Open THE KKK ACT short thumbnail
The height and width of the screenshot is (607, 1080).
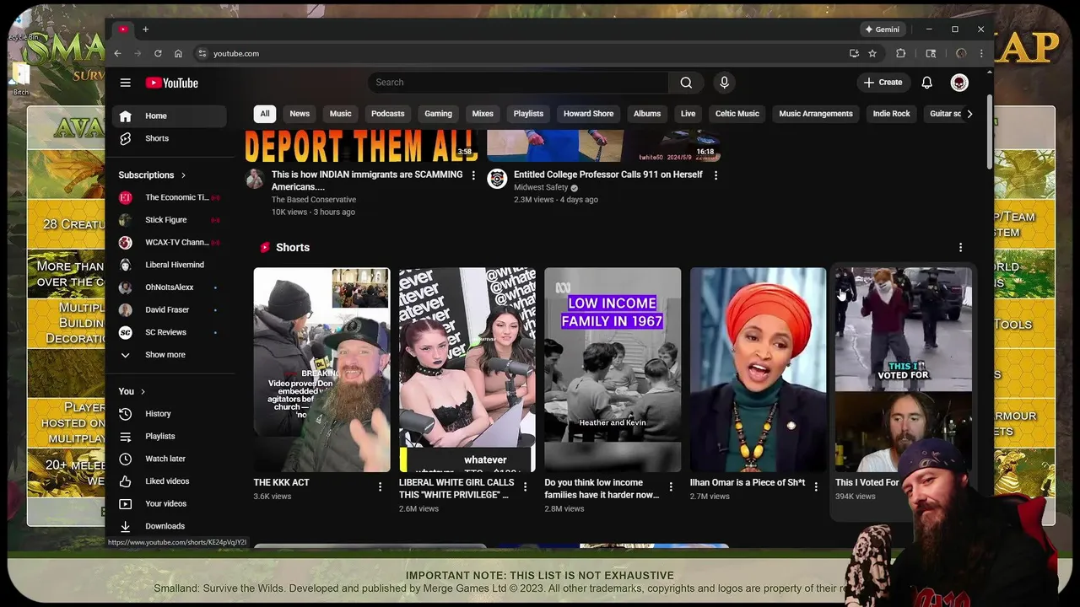tap(321, 370)
